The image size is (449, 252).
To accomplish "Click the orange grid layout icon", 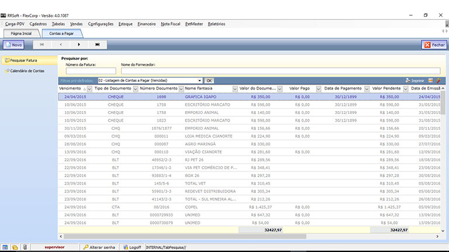I will point(431,80).
